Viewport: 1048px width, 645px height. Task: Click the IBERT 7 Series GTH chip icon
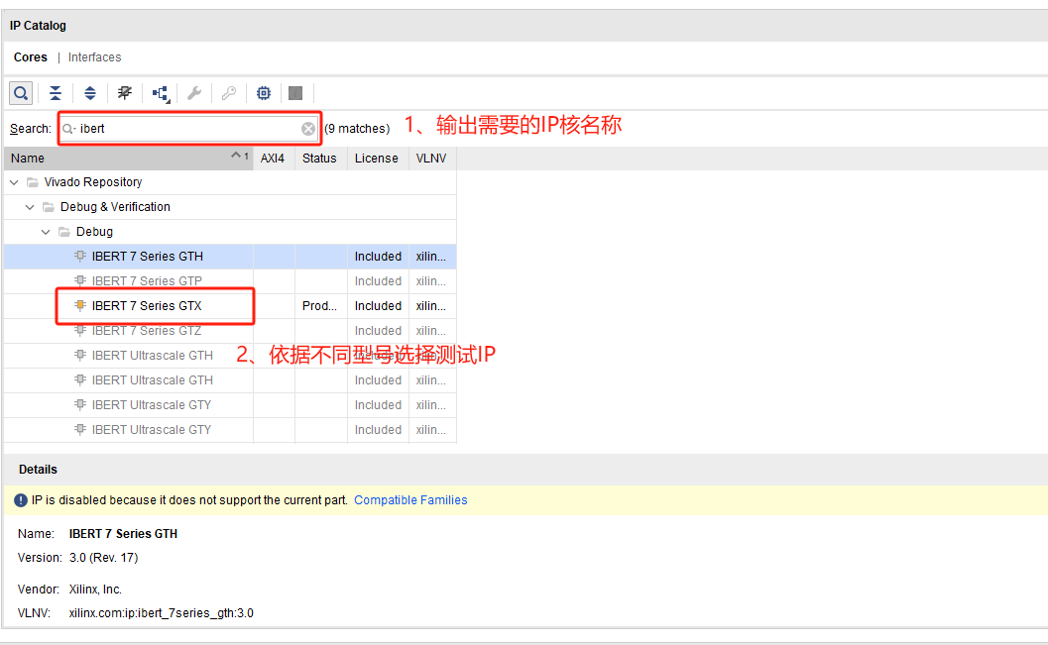[x=80, y=256]
